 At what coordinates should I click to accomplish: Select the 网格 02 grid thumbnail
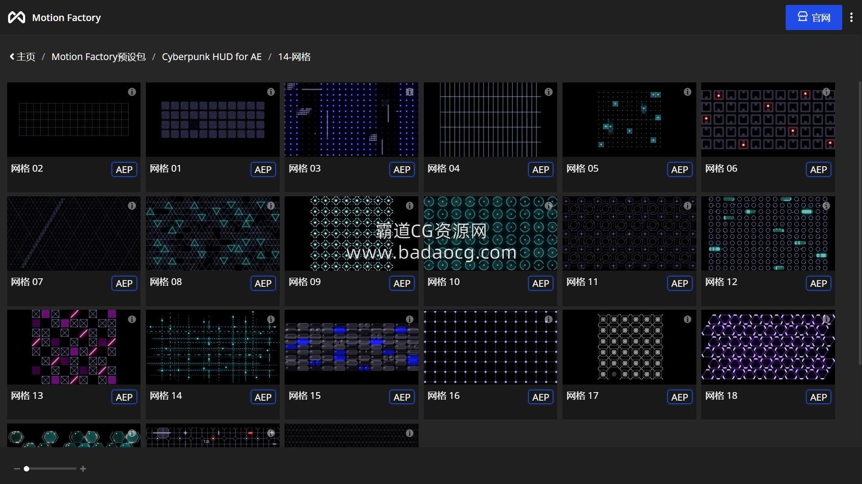[x=74, y=120]
